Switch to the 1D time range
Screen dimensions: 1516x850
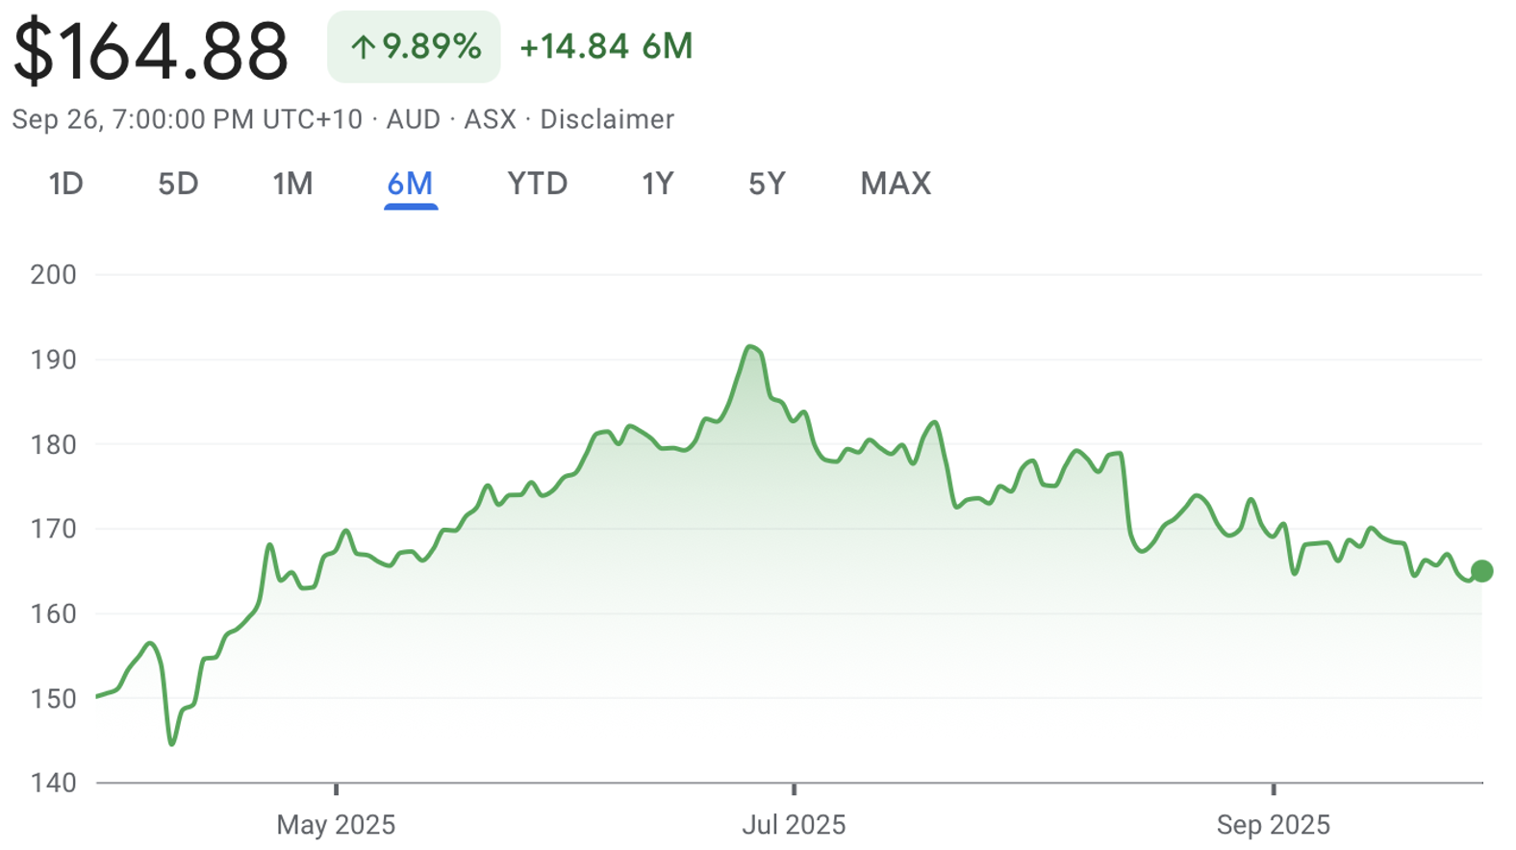pyautogui.click(x=65, y=184)
